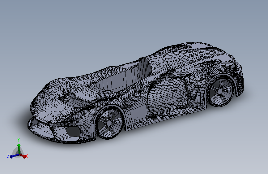
Task: Select the hood air vent recess
Action: (75, 100)
